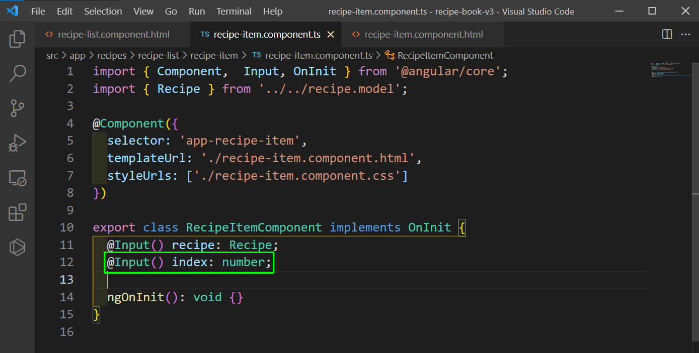Open the Search view in the activity bar
Viewport: 699px width, 353px height.
click(17, 73)
